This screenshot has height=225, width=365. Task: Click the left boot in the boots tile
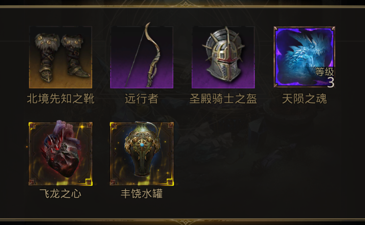(x=47, y=58)
